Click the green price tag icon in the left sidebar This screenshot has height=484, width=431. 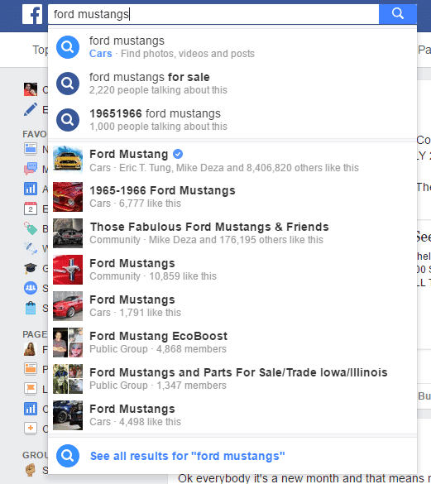pos(31,228)
